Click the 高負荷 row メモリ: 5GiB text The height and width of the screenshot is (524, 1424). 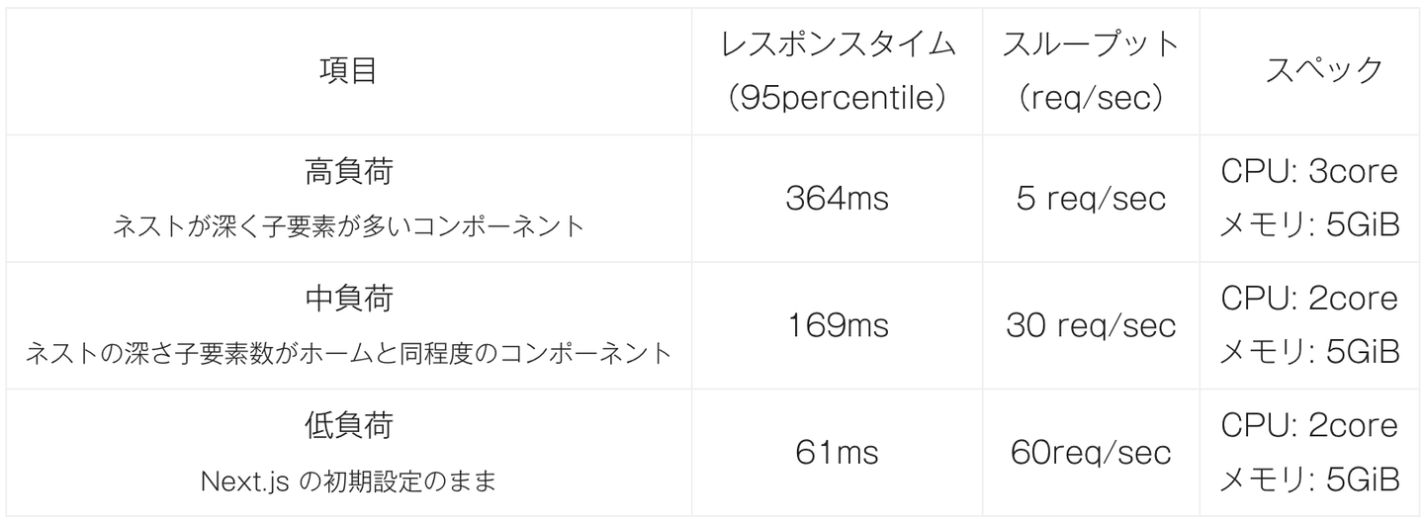coord(1310,225)
